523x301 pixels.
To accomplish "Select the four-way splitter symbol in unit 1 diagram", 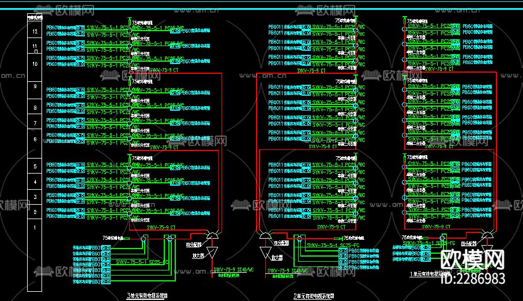I will pyautogui.click(x=487, y=235).
